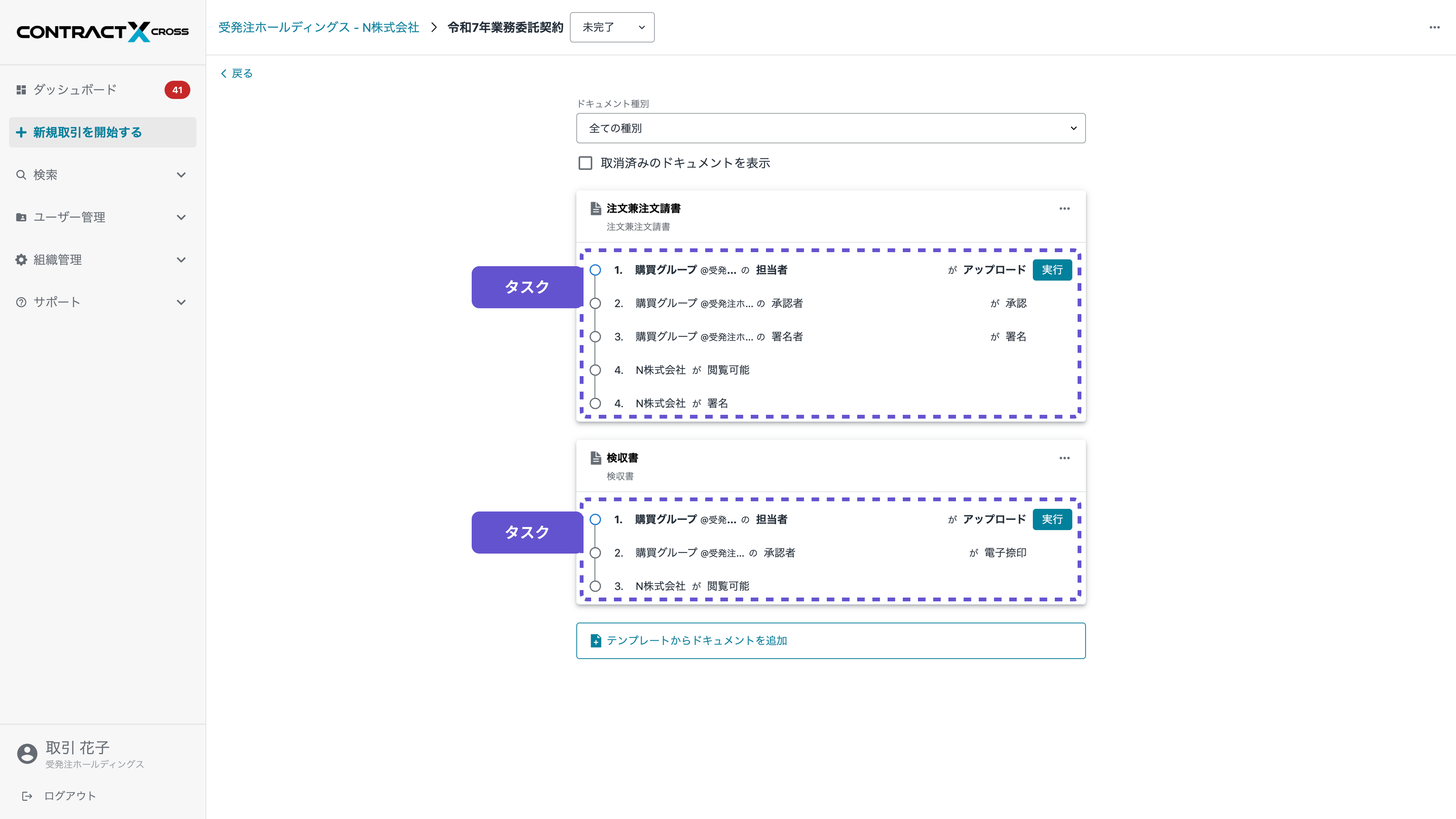Open the support help icon

click(21, 302)
